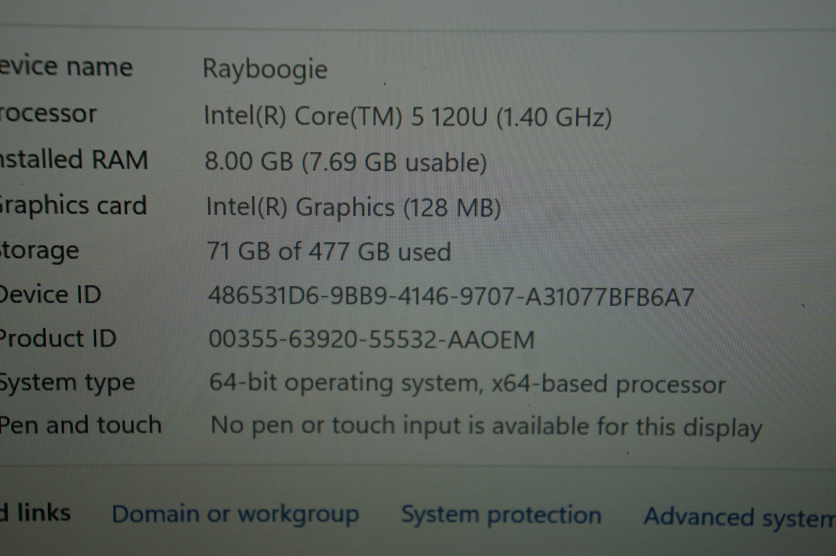Select the Product ID value 00355-63920-55532-AAOEM
Image resolution: width=836 pixels, height=556 pixels.
[x=371, y=340]
